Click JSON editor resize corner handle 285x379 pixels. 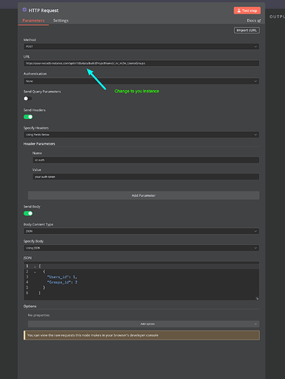pos(257,299)
